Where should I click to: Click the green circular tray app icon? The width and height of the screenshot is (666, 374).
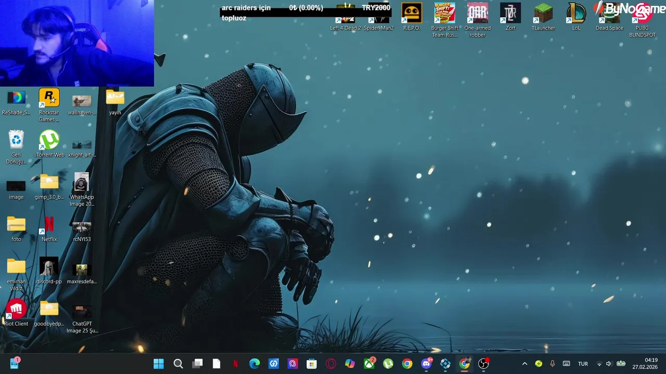pyautogui.click(x=539, y=364)
